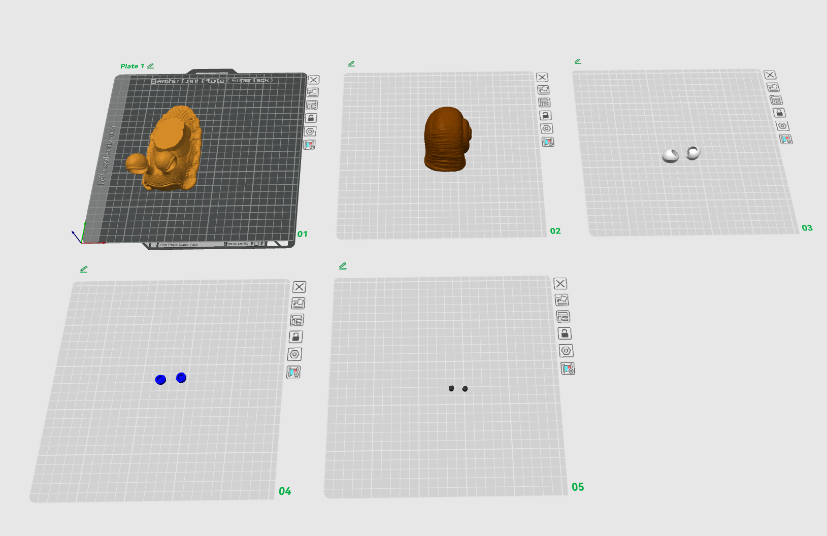The image size is (827, 536).
Task: Open plate 02 settings hexagon icon
Action: [546, 128]
